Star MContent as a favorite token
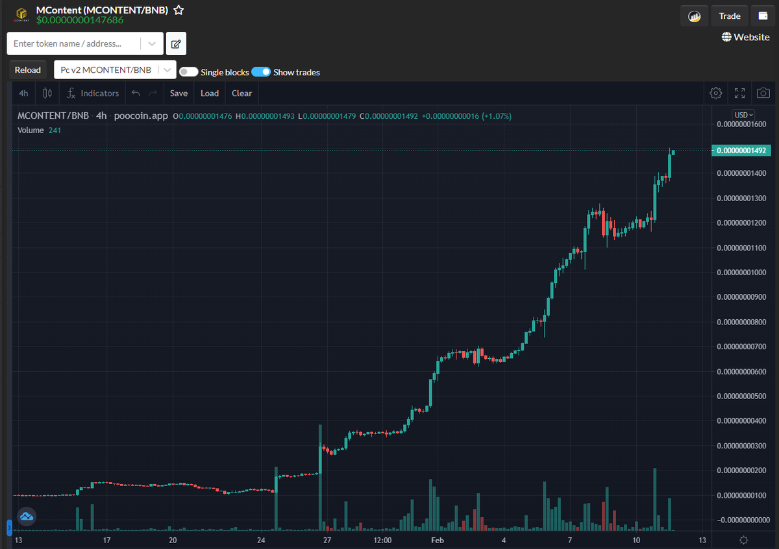 click(179, 10)
